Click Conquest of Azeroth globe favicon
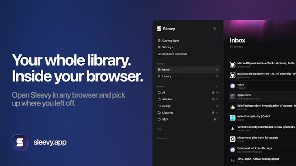Viewport: 296px width, 166px height. 233,150
